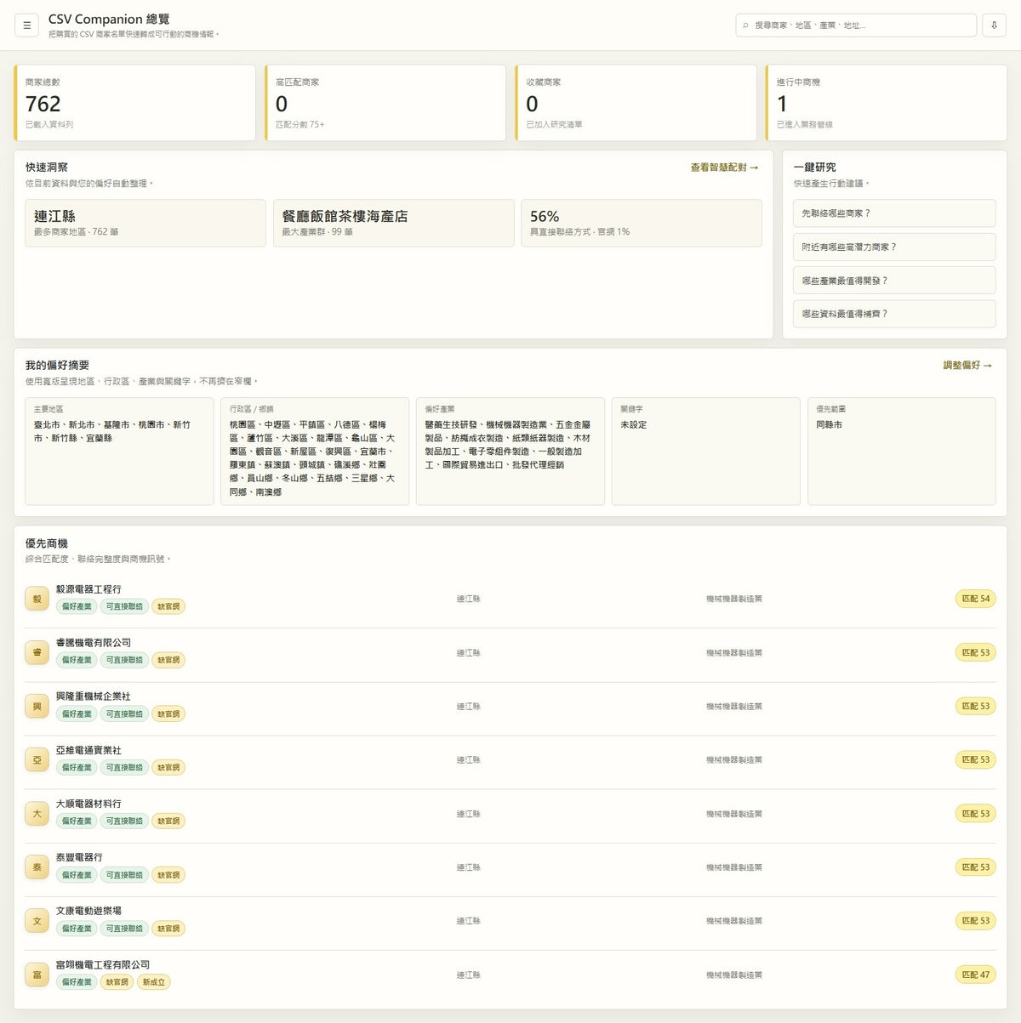Click the 優先範圍 同縣市 preference box
This screenshot has width=1021, height=1023.
pyautogui.click(x=902, y=452)
